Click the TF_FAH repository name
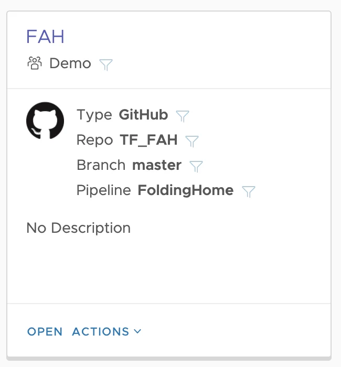This screenshot has width=341, height=367. click(x=148, y=140)
